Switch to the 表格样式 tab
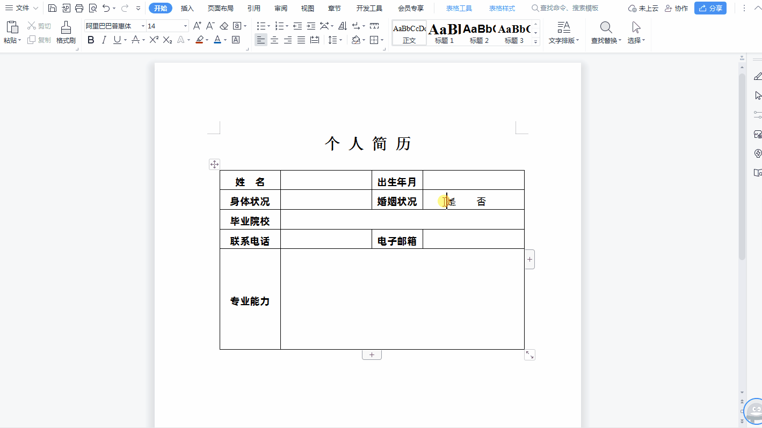Image resolution: width=762 pixels, height=428 pixels. coord(502,8)
